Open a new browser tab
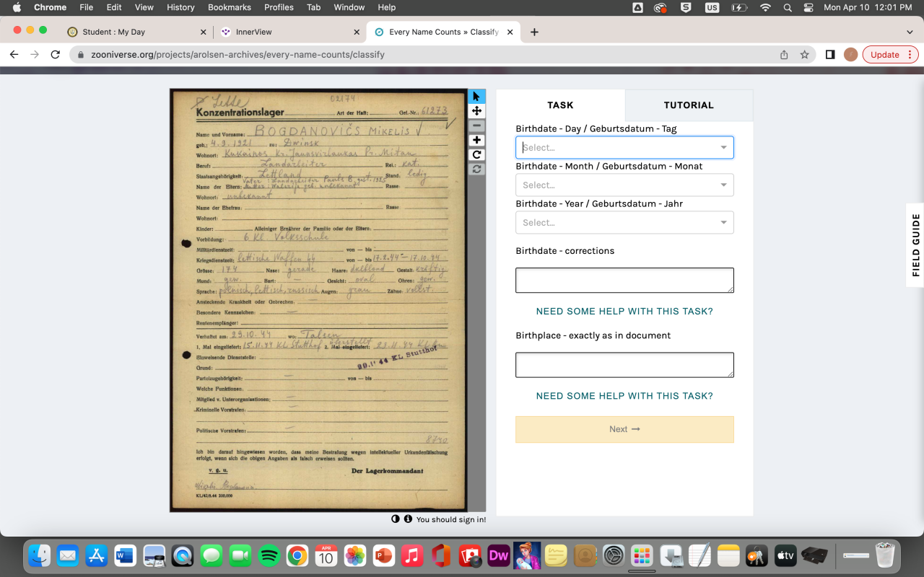924x577 pixels. [534, 32]
